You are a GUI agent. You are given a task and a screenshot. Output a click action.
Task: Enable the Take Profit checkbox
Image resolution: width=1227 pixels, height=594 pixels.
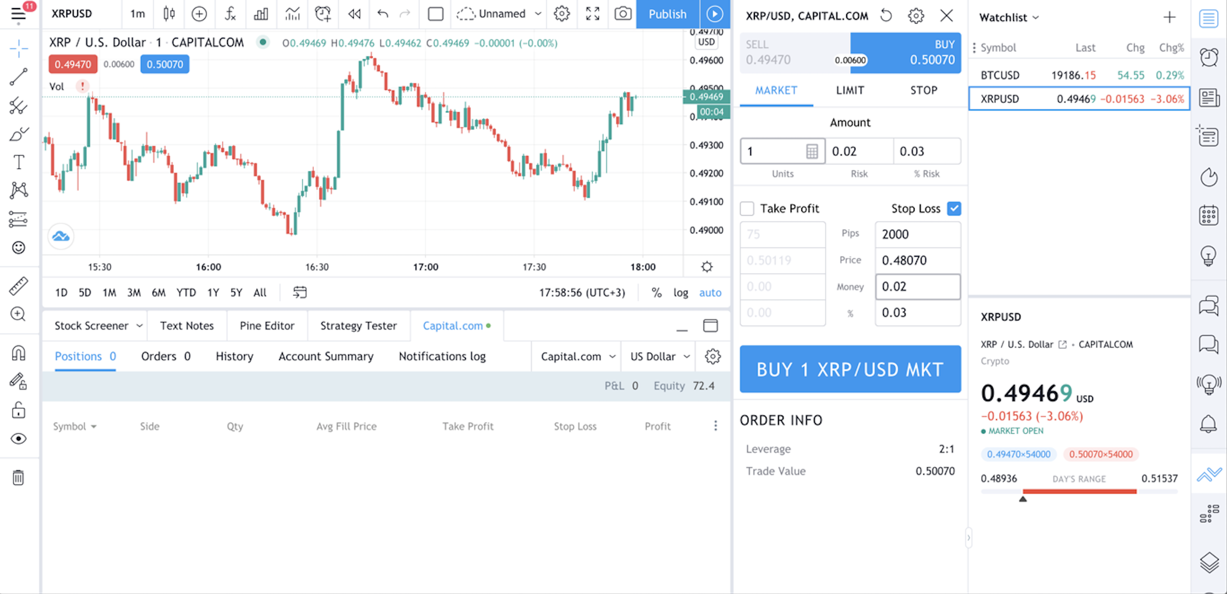747,208
